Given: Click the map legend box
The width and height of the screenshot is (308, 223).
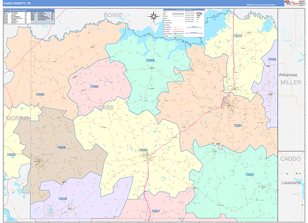Looking at the screenshot, I should tap(184, 23).
